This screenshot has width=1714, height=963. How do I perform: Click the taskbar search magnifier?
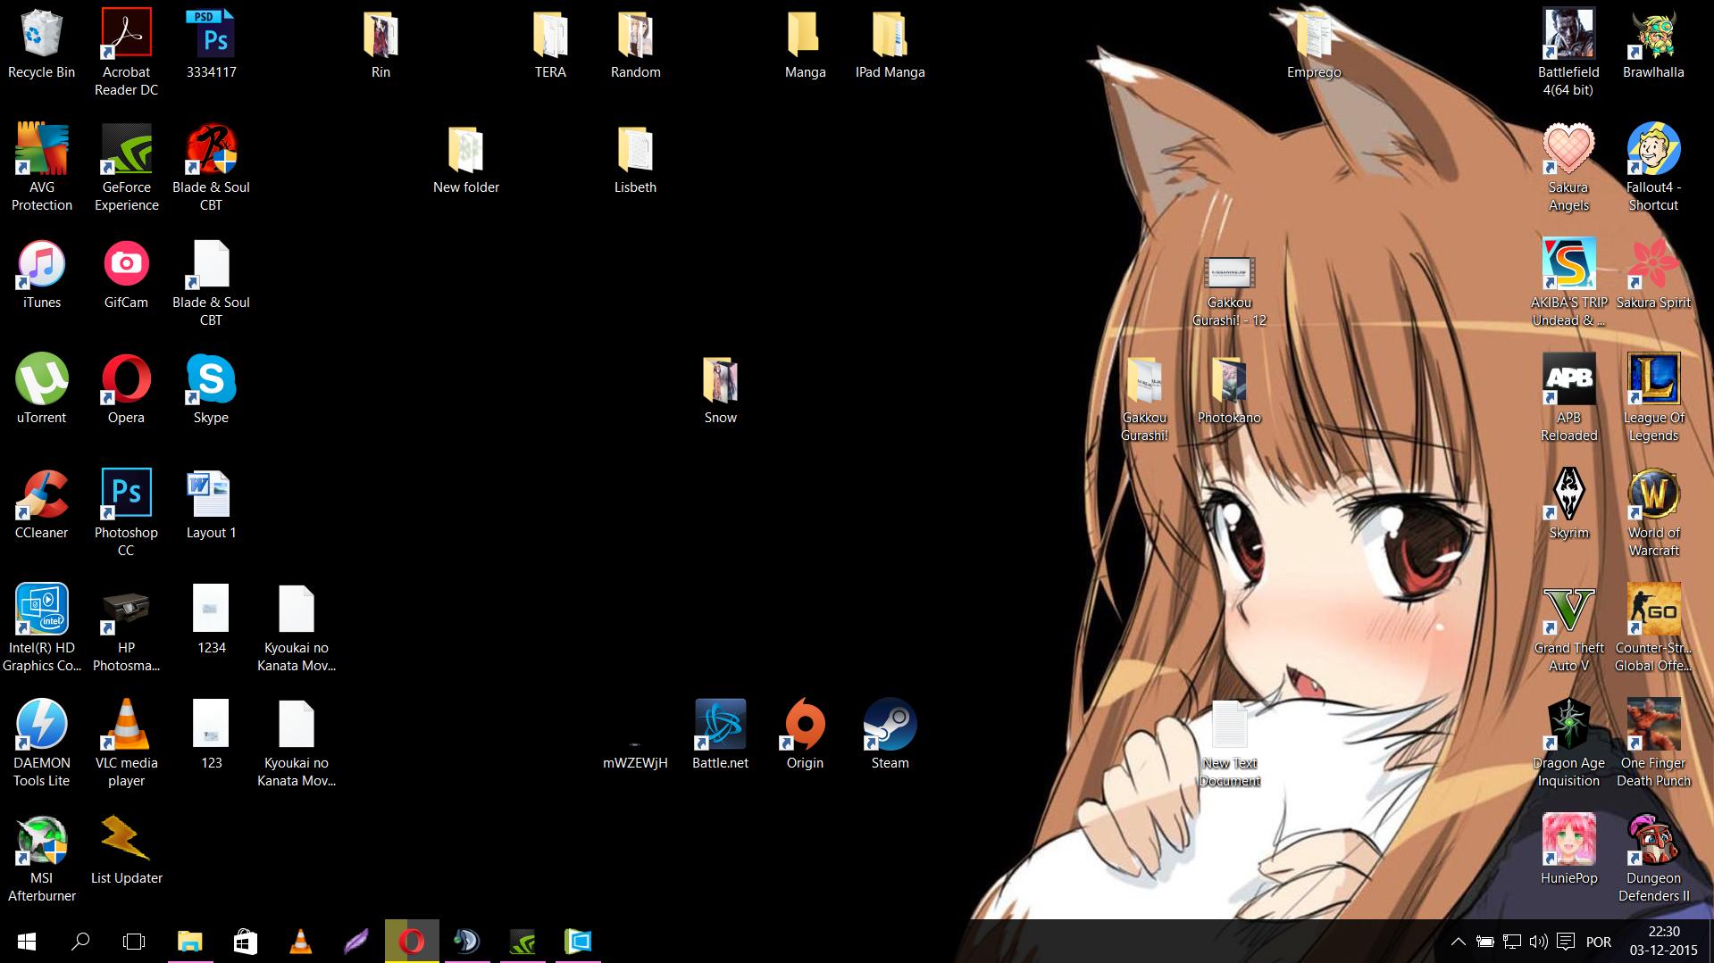click(80, 942)
